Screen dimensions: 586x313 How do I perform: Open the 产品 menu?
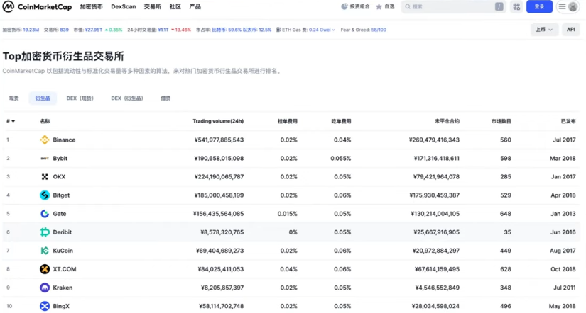tap(195, 6)
